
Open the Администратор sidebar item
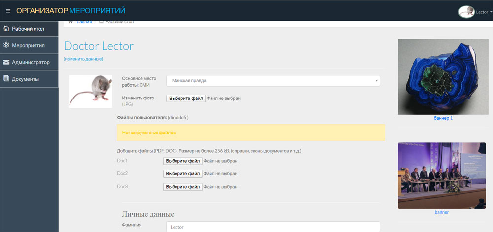click(29, 62)
